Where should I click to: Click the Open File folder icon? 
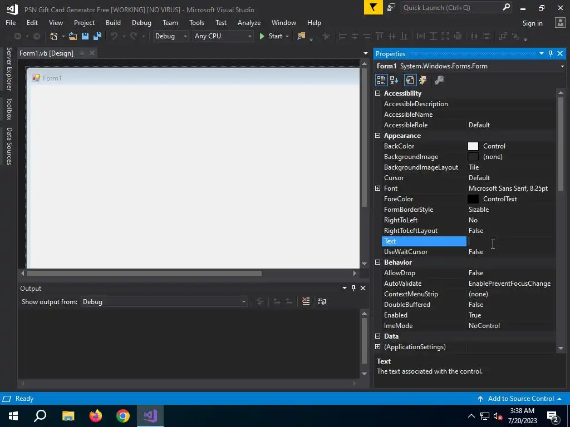point(73,36)
